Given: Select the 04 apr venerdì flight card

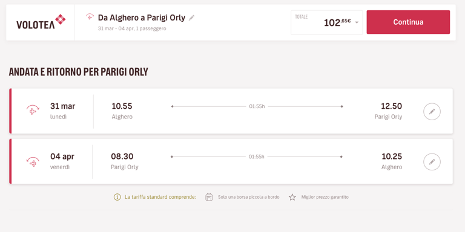Looking at the screenshot, I should click(231, 161).
